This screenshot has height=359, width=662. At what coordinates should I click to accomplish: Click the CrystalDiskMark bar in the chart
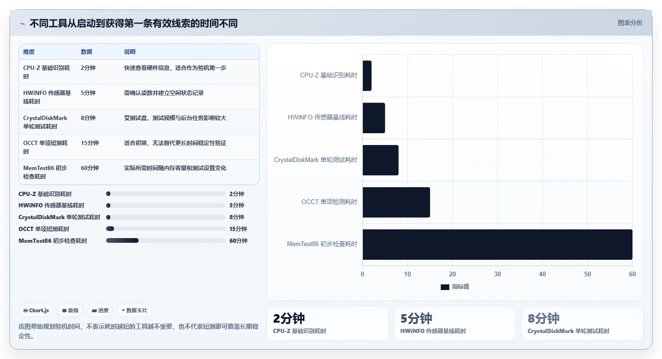[380, 160]
